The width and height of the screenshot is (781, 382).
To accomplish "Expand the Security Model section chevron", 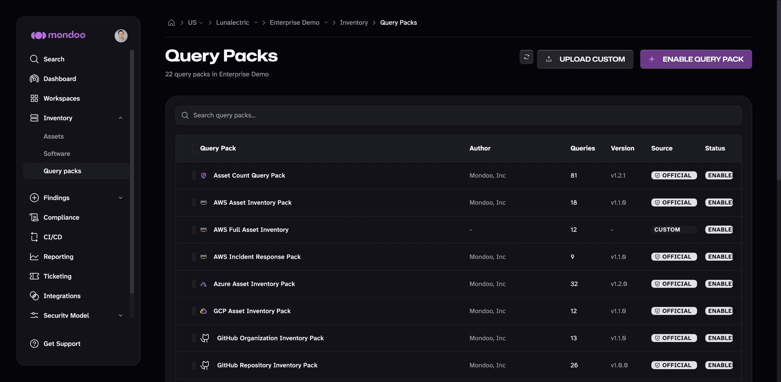I will coord(121,316).
